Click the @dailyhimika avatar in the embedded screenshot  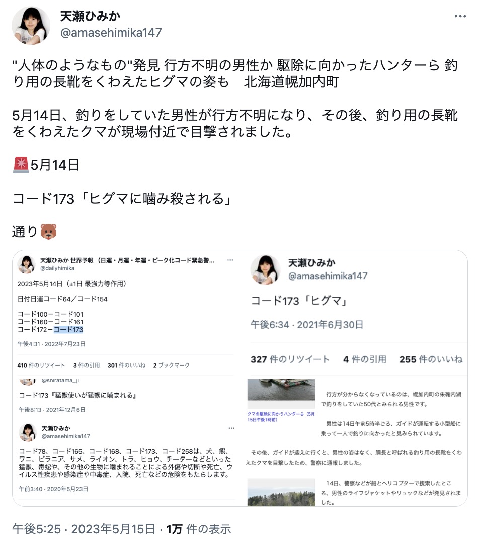click(26, 264)
